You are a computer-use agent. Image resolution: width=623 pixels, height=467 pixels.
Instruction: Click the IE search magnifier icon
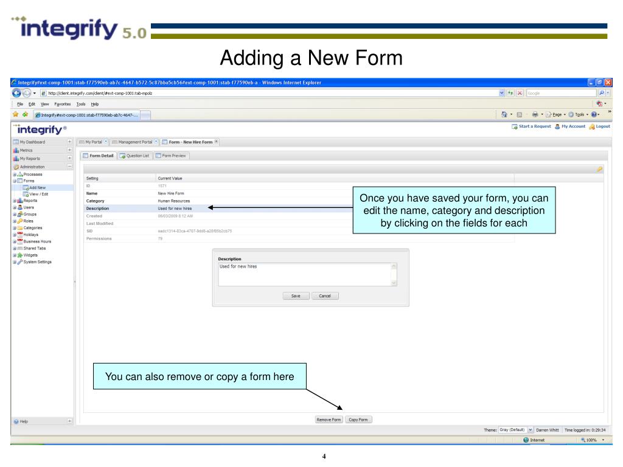[x=602, y=93]
